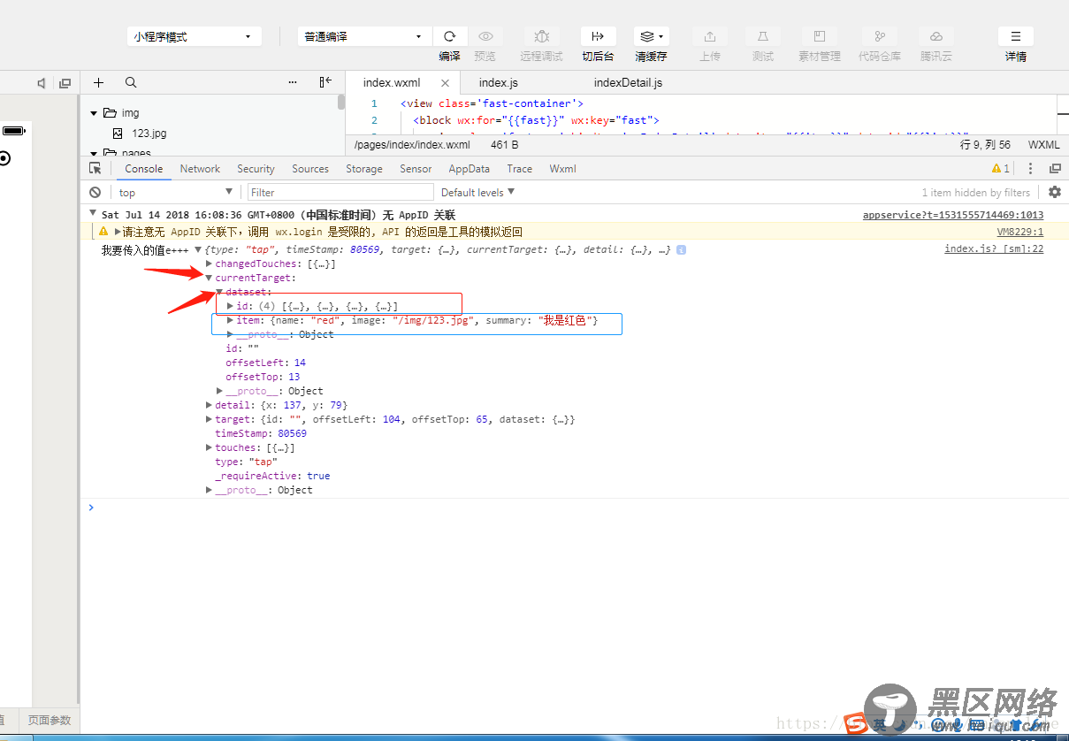The height and width of the screenshot is (741, 1069).
Task: Open 代码仓库 code repository icon
Action: [880, 36]
